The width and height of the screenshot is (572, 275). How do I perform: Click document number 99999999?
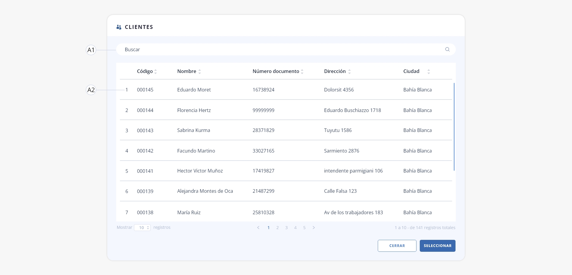(263, 110)
